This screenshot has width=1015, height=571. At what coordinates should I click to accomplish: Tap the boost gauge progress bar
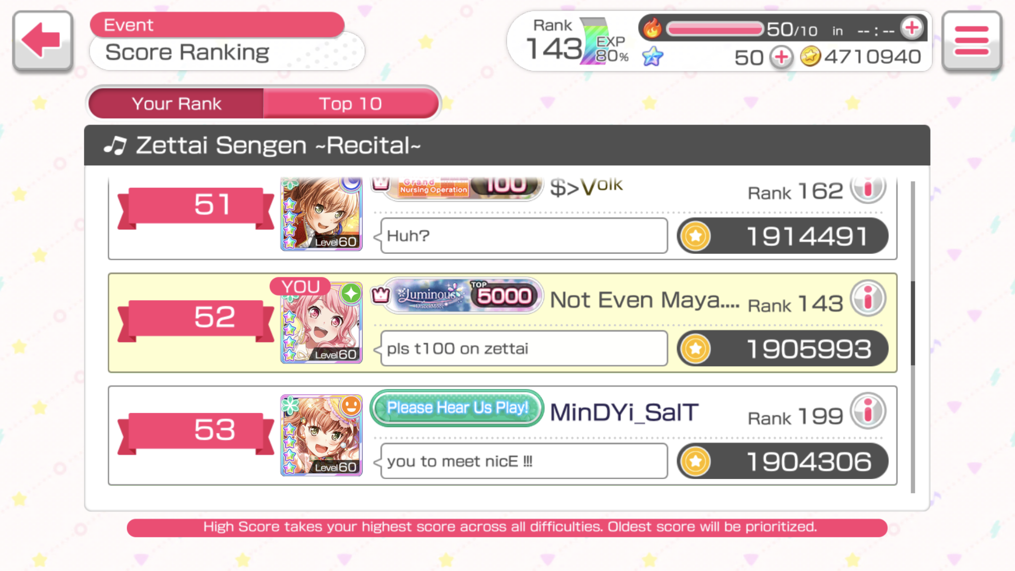tap(714, 29)
